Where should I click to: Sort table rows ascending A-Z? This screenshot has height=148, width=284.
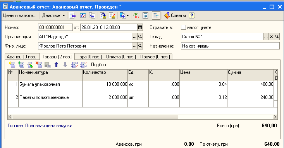click(x=74, y=65)
